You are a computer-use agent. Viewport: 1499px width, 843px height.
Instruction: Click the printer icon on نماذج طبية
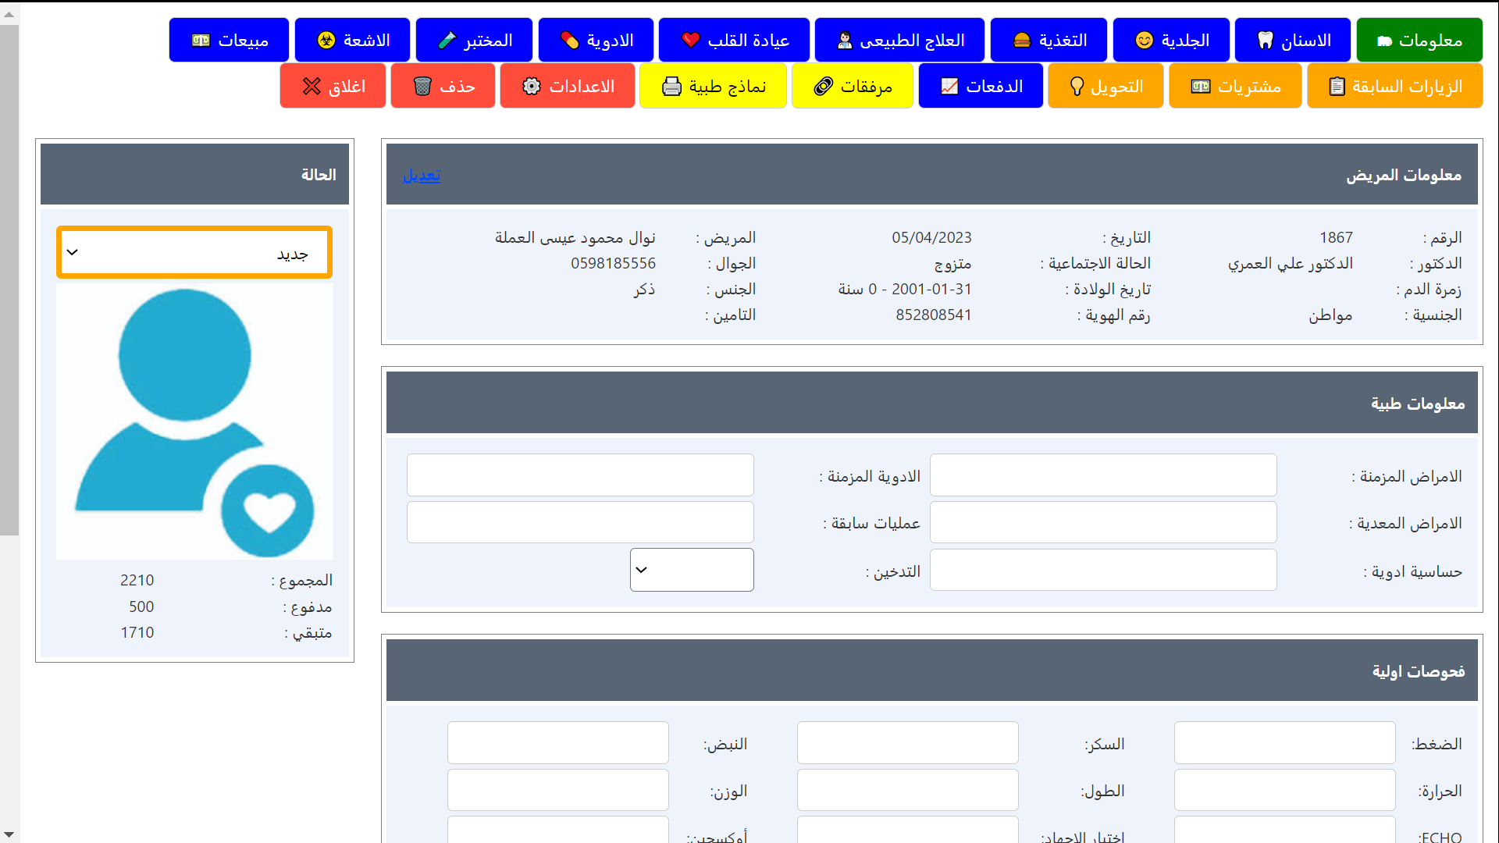coord(671,87)
